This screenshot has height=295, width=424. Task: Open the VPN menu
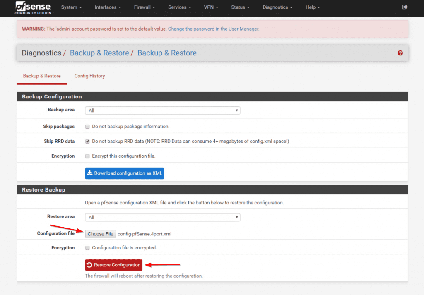click(x=211, y=7)
